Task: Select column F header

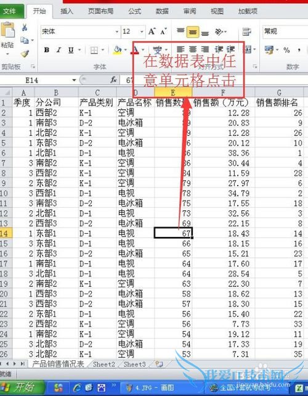Action: [223, 93]
